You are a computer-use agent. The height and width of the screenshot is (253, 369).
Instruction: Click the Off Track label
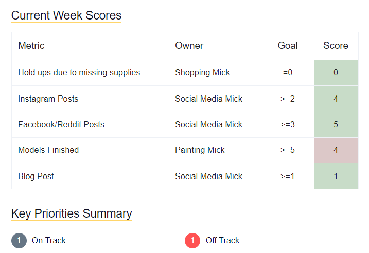pyautogui.click(x=222, y=240)
